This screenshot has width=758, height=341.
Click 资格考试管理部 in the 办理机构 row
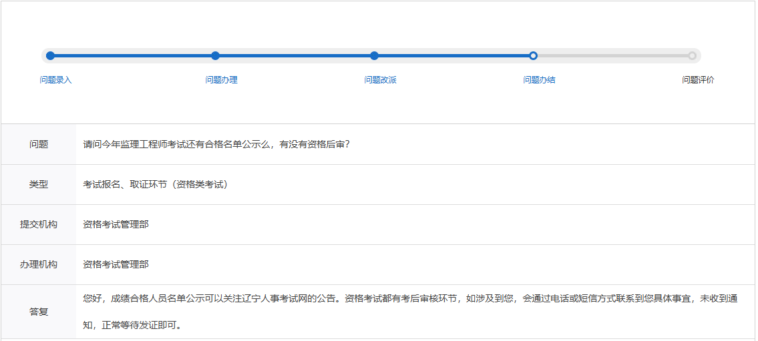(x=116, y=265)
